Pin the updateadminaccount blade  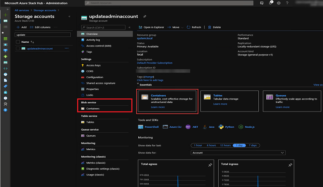145,17
